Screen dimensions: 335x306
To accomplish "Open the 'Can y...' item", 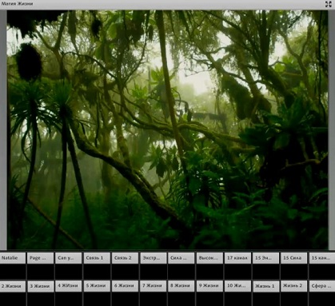I will click(x=69, y=258).
